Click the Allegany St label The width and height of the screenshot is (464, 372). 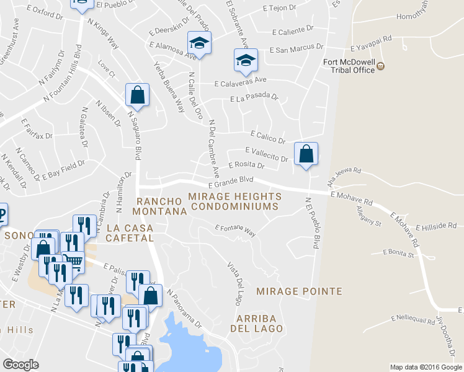click(x=368, y=216)
